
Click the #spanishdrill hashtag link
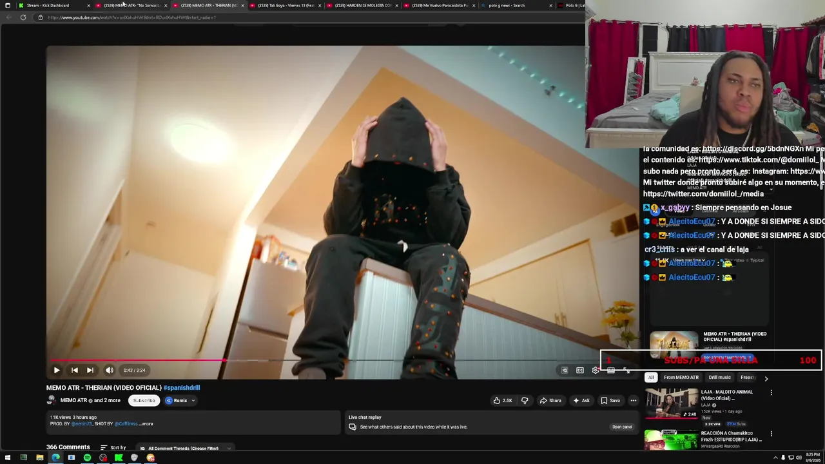point(182,387)
